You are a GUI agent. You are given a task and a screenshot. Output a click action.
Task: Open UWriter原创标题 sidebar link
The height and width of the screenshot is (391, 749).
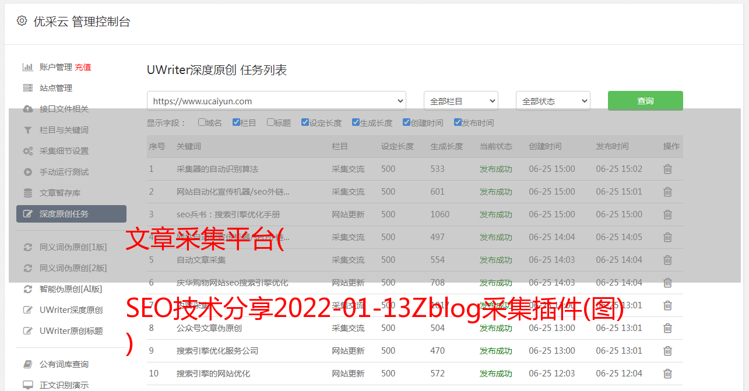pos(71,331)
